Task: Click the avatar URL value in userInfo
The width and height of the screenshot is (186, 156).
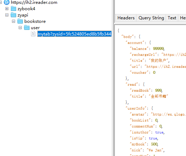Action: click(x=168, y=115)
